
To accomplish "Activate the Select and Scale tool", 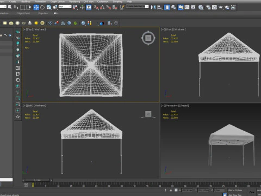I will click(49, 7).
